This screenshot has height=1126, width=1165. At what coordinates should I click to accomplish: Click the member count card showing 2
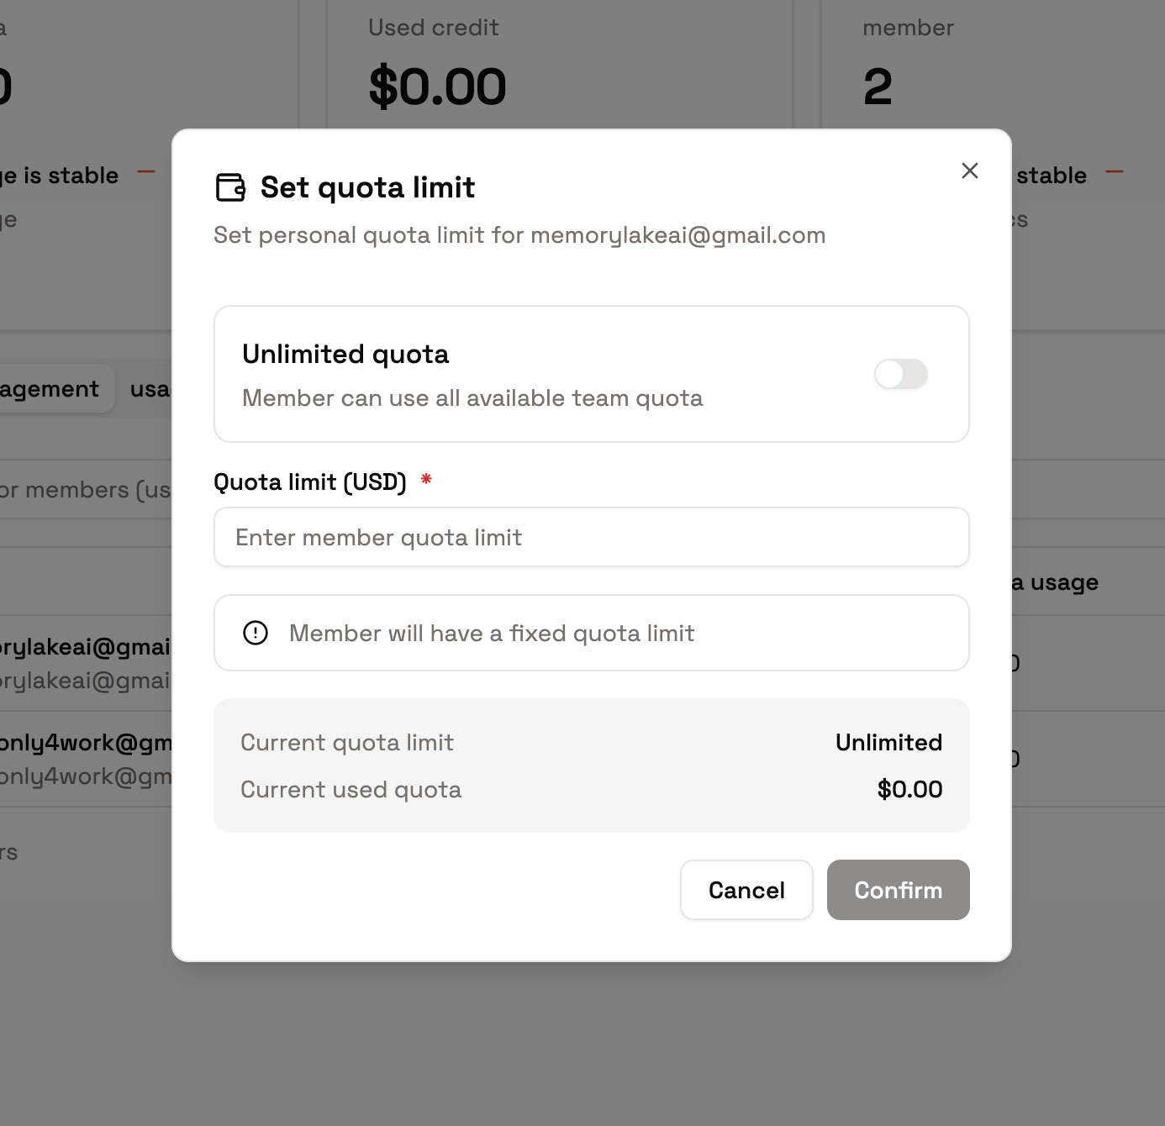(x=992, y=65)
